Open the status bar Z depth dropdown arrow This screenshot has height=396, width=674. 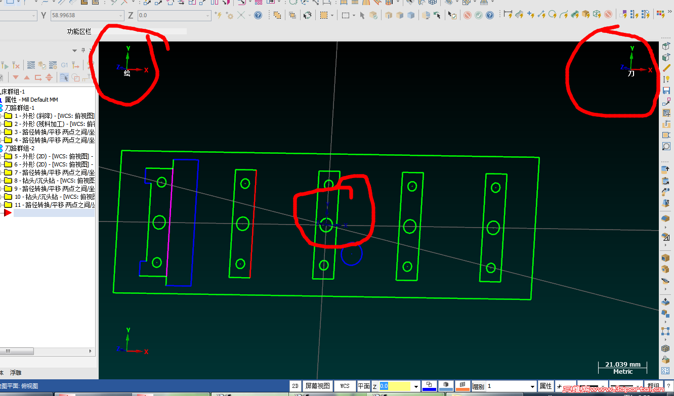tap(416, 386)
